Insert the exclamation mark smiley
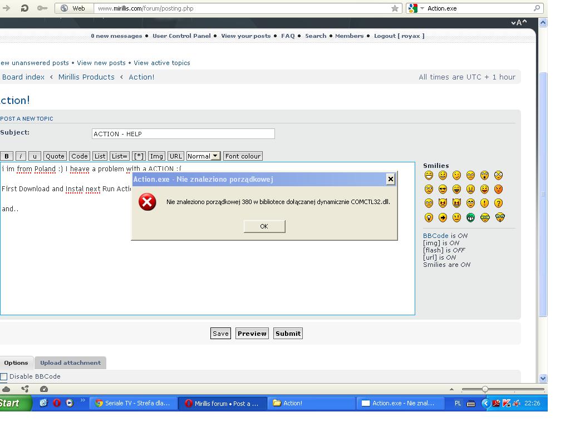Viewport: 570px width, 427px height. [x=485, y=203]
